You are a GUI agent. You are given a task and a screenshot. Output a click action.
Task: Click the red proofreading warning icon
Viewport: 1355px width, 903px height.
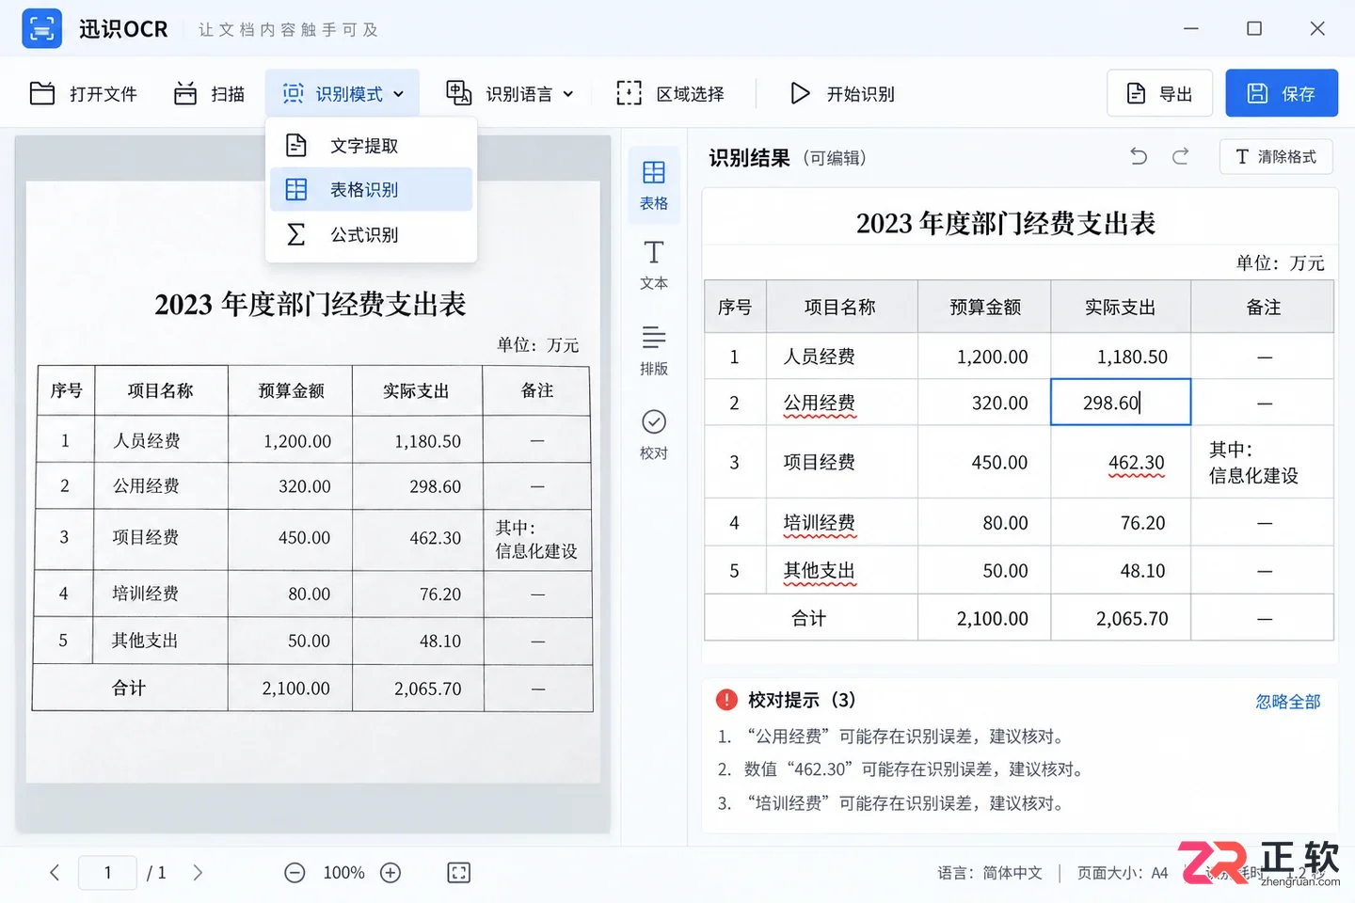(x=726, y=700)
